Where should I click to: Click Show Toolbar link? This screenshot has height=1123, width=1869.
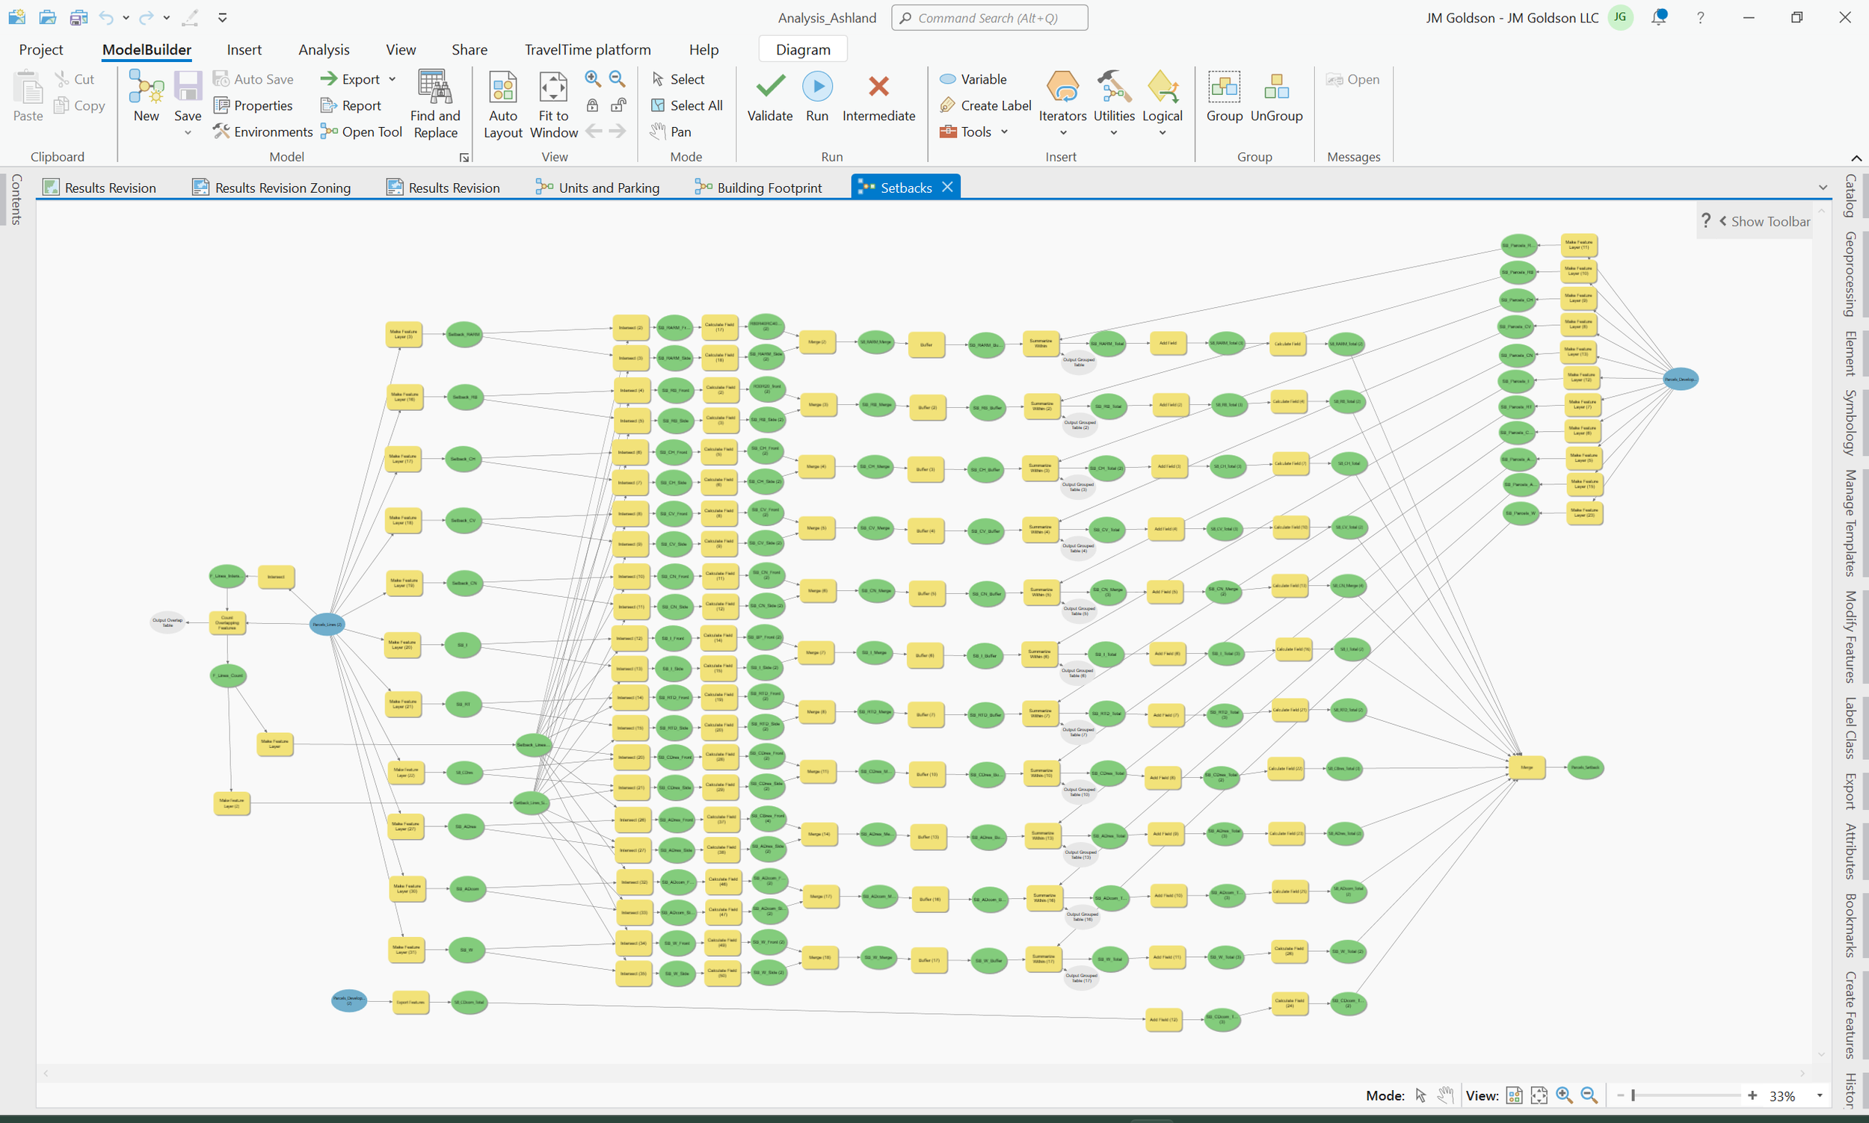(x=1769, y=222)
